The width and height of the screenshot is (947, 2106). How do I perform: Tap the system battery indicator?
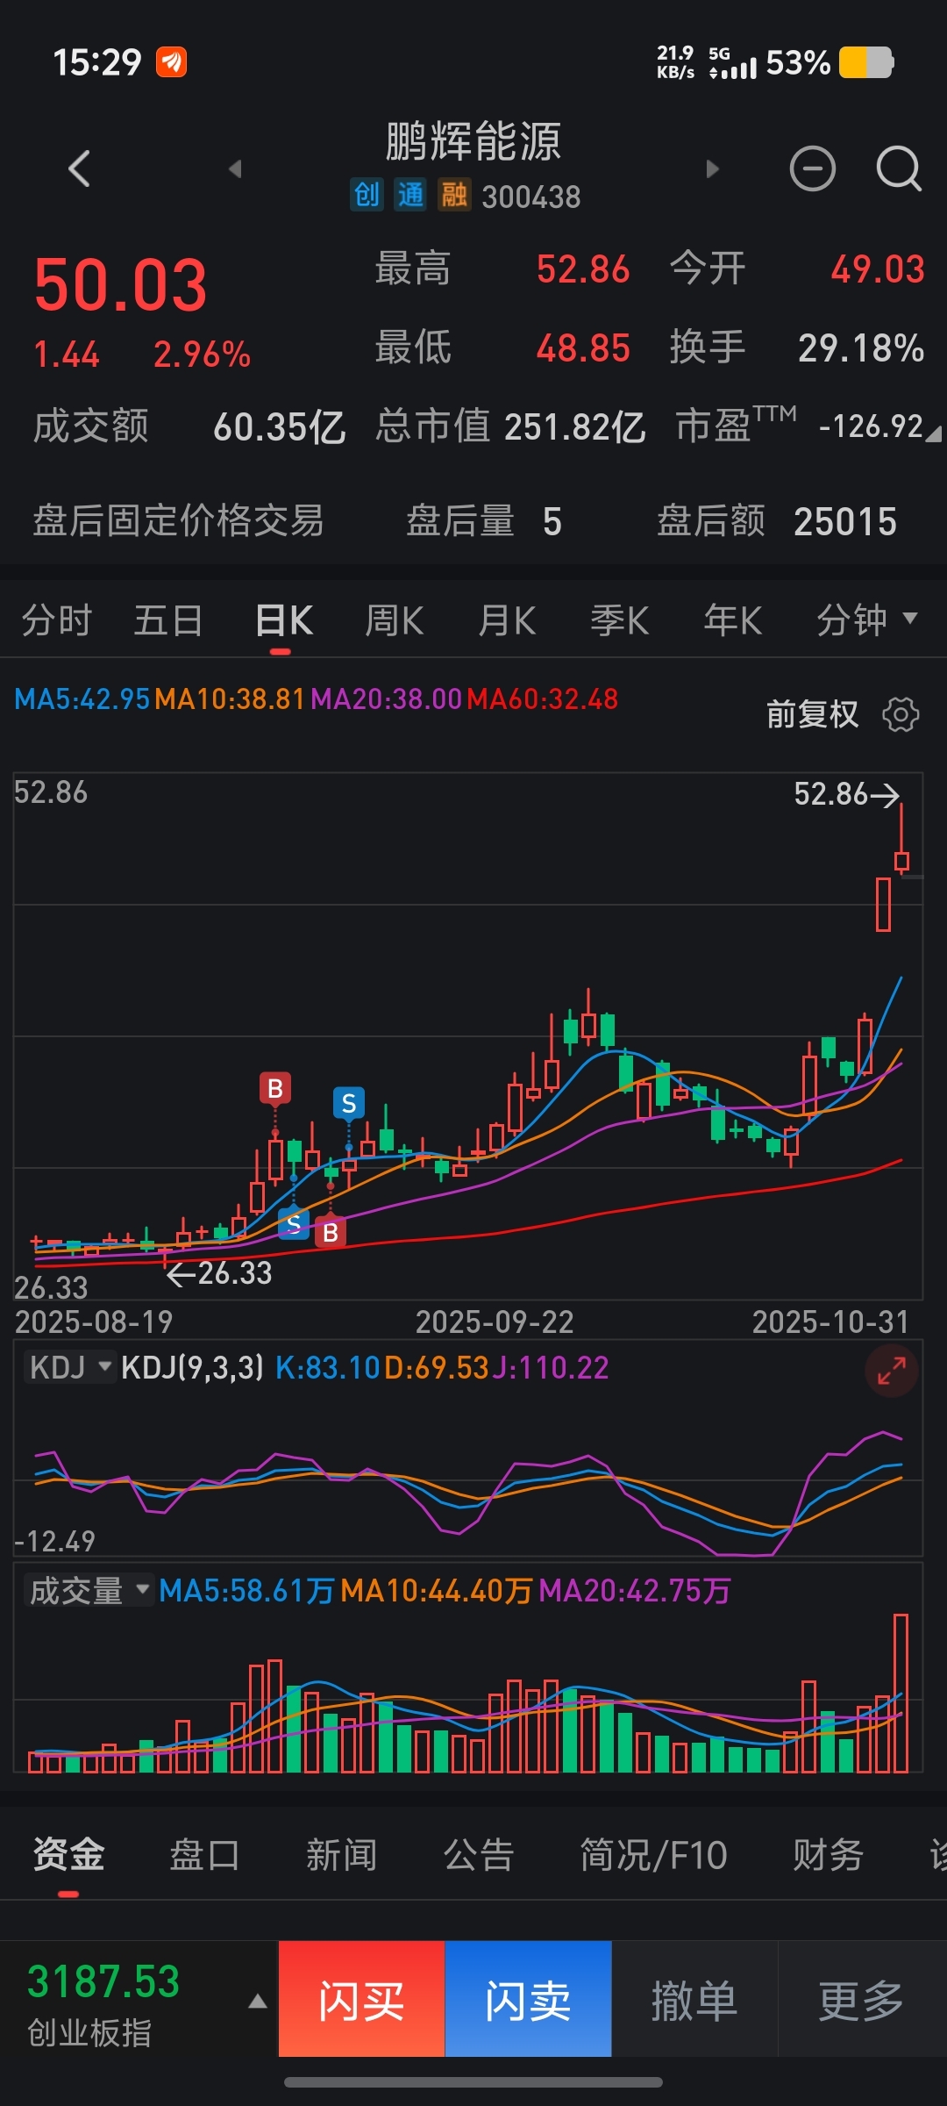tap(866, 62)
